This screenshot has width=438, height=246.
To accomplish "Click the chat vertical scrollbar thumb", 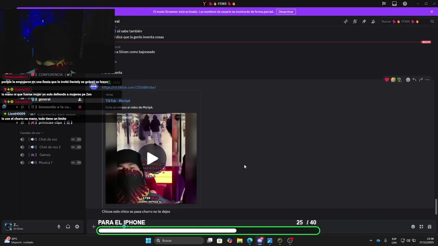I will click(x=436, y=207).
